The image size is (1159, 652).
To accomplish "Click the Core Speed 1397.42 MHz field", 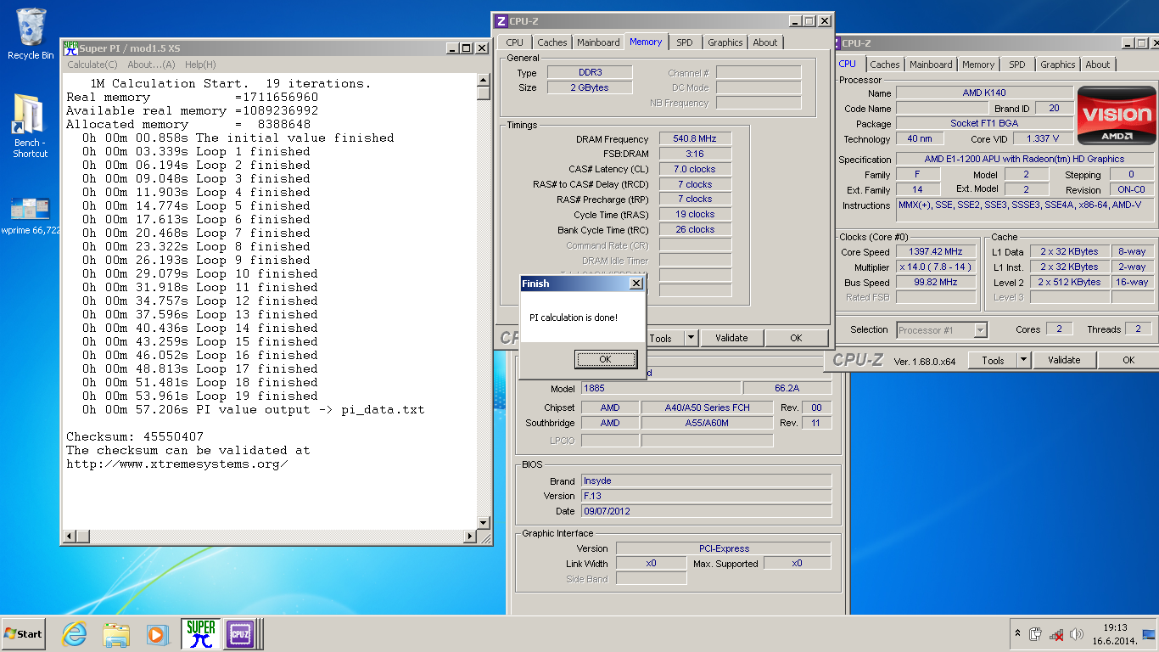I will pos(936,252).
